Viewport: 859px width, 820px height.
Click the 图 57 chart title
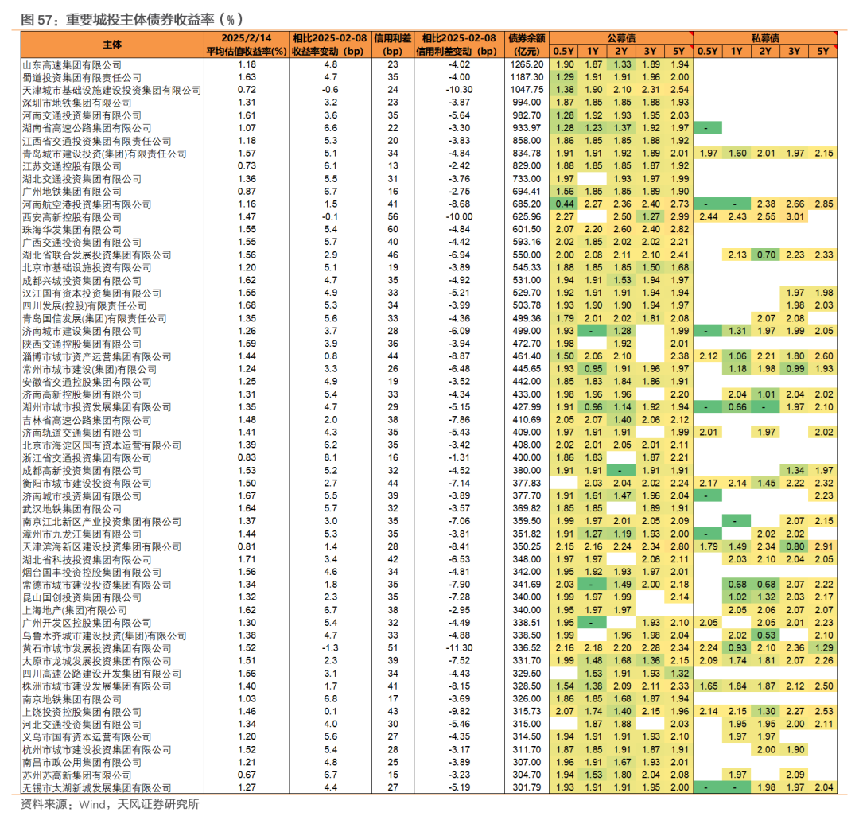pyautogui.click(x=131, y=20)
